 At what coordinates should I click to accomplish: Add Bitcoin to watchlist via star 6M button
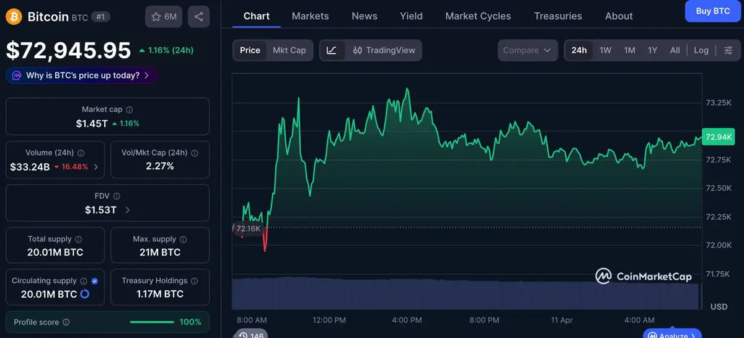coord(164,17)
